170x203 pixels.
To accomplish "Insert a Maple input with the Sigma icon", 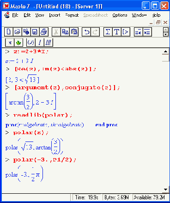I will [x=108, y=32].
